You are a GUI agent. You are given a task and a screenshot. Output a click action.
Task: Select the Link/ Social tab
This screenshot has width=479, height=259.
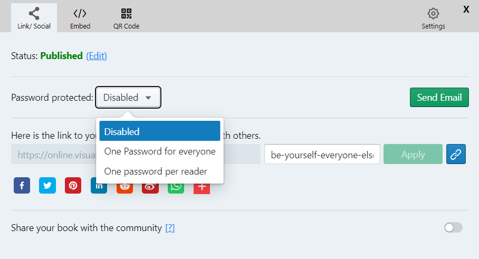[34, 18]
